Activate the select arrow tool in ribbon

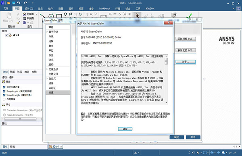[137, 15]
